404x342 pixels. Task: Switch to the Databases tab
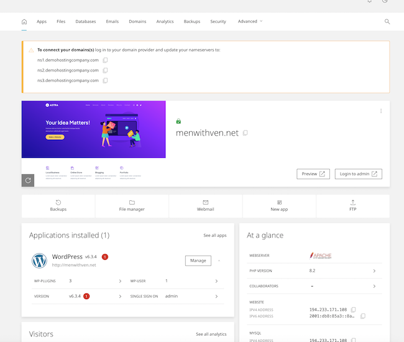(86, 21)
